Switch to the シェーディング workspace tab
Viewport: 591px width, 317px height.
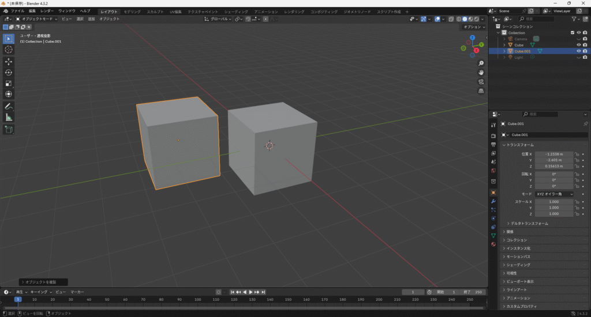tap(236, 12)
